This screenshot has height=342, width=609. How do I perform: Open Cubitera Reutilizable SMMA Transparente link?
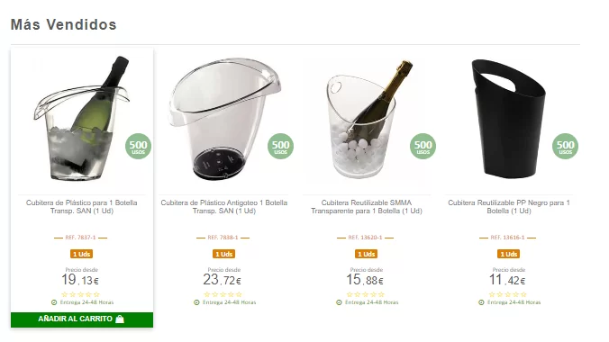tap(367, 207)
